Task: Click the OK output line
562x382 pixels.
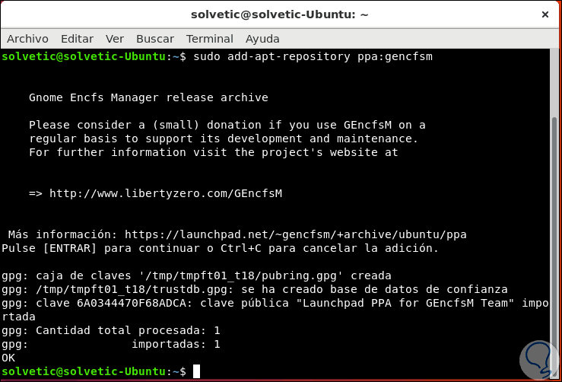Action: coord(8,358)
